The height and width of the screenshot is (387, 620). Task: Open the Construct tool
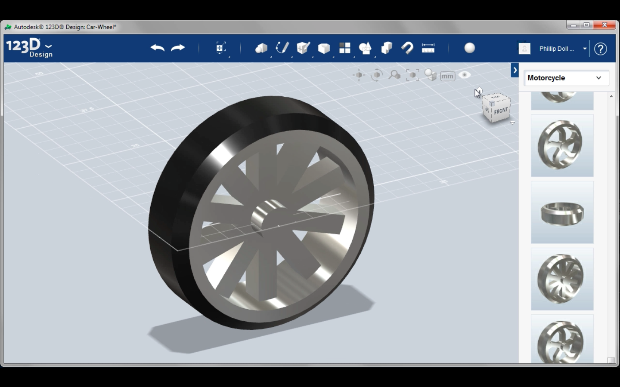click(x=303, y=48)
